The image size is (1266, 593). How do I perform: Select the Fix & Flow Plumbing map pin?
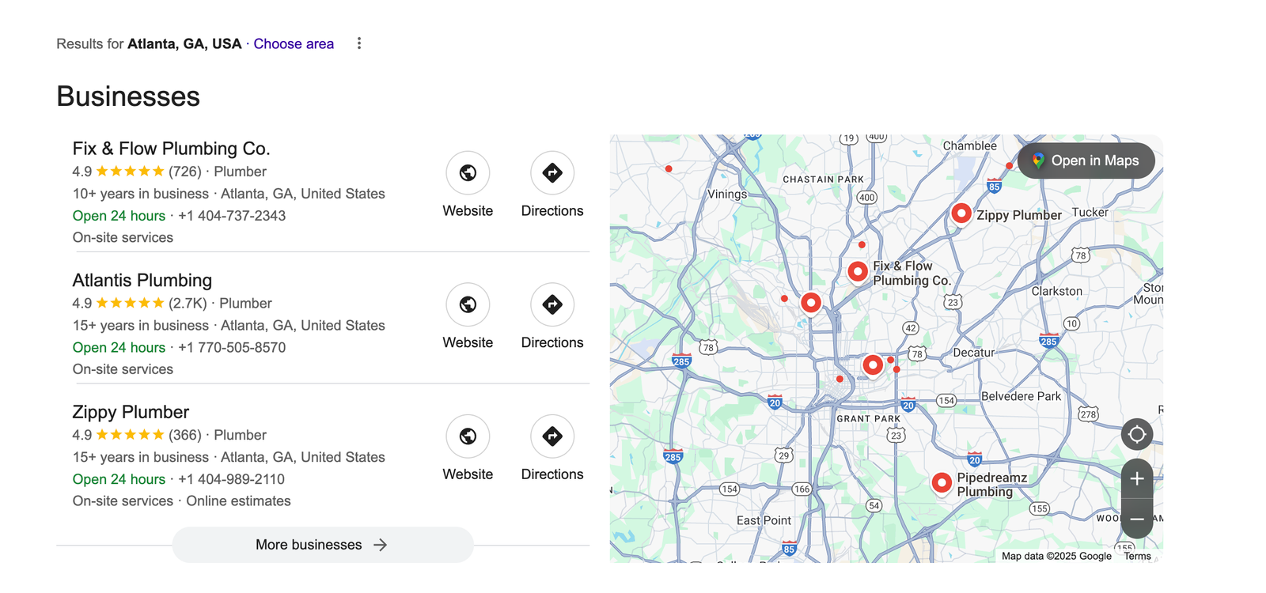pyautogui.click(x=858, y=273)
